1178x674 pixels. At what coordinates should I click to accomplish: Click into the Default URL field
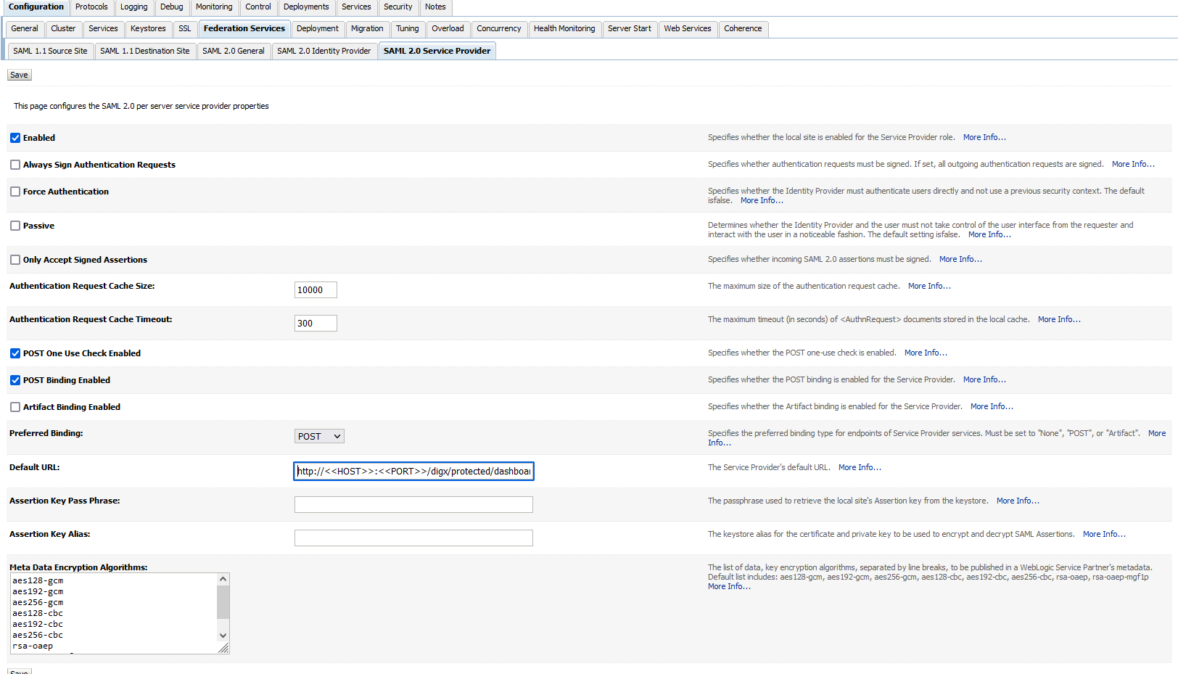pyautogui.click(x=413, y=472)
